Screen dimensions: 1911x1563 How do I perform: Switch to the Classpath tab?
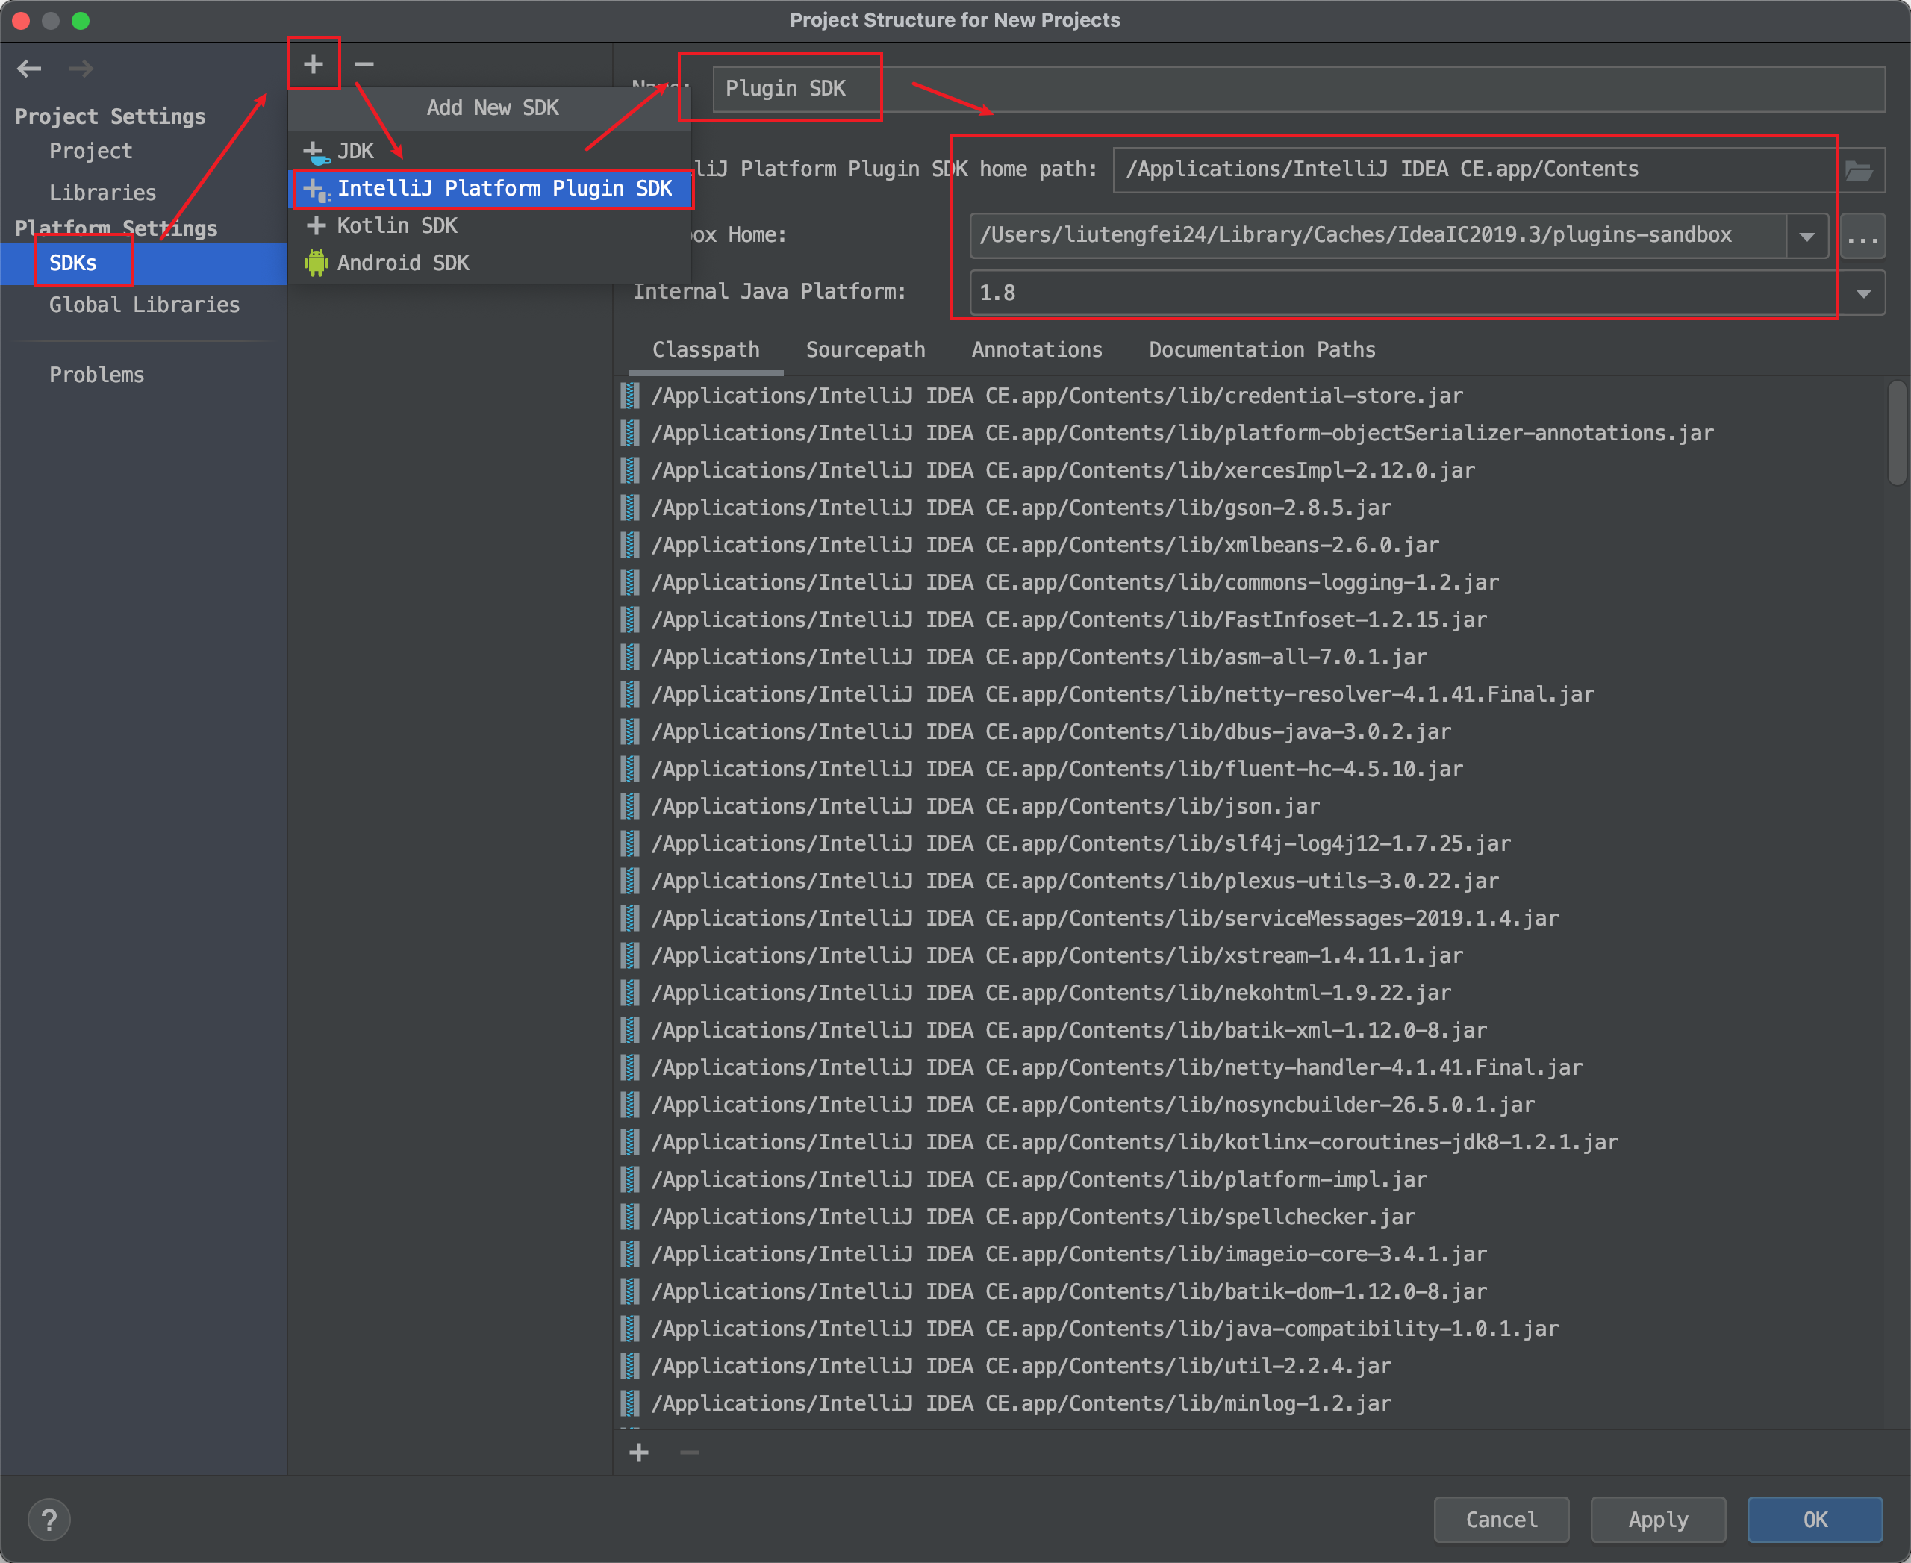pyautogui.click(x=706, y=350)
